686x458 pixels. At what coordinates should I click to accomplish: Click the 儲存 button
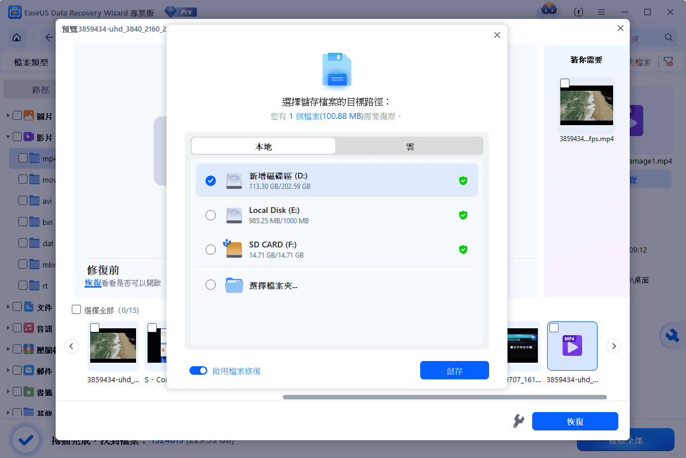point(454,371)
